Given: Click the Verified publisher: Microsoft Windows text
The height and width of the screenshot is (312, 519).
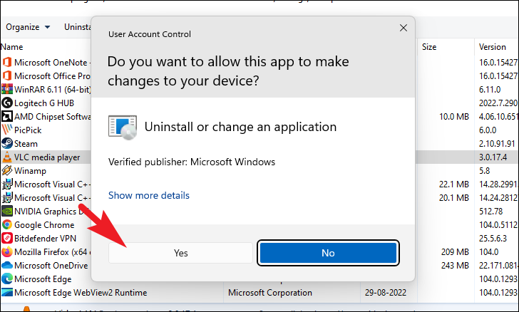Looking at the screenshot, I should [x=192, y=162].
